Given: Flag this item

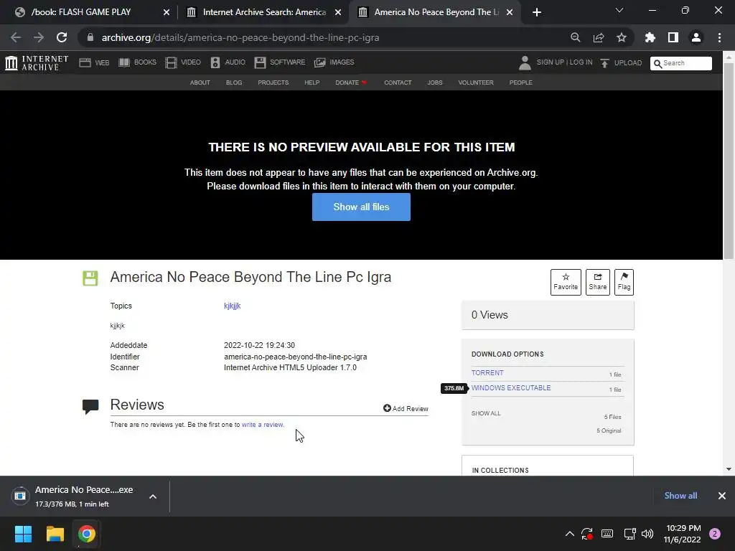Looking at the screenshot, I should click(624, 282).
